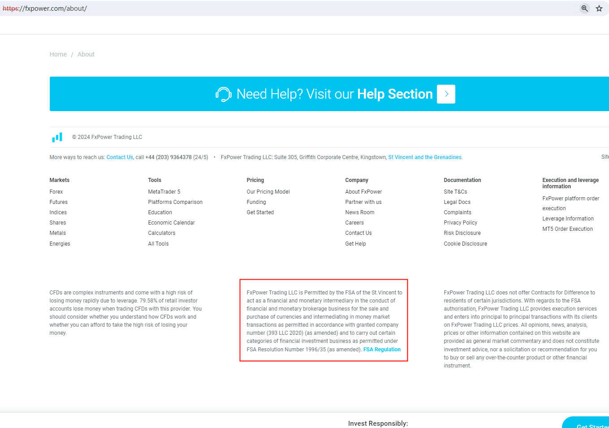This screenshot has width=609, height=428.
Task: Open Indices markets page
Action: pos(58,212)
